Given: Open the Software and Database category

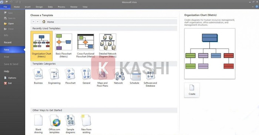Looking at the screenshot, I should pos(150,78).
